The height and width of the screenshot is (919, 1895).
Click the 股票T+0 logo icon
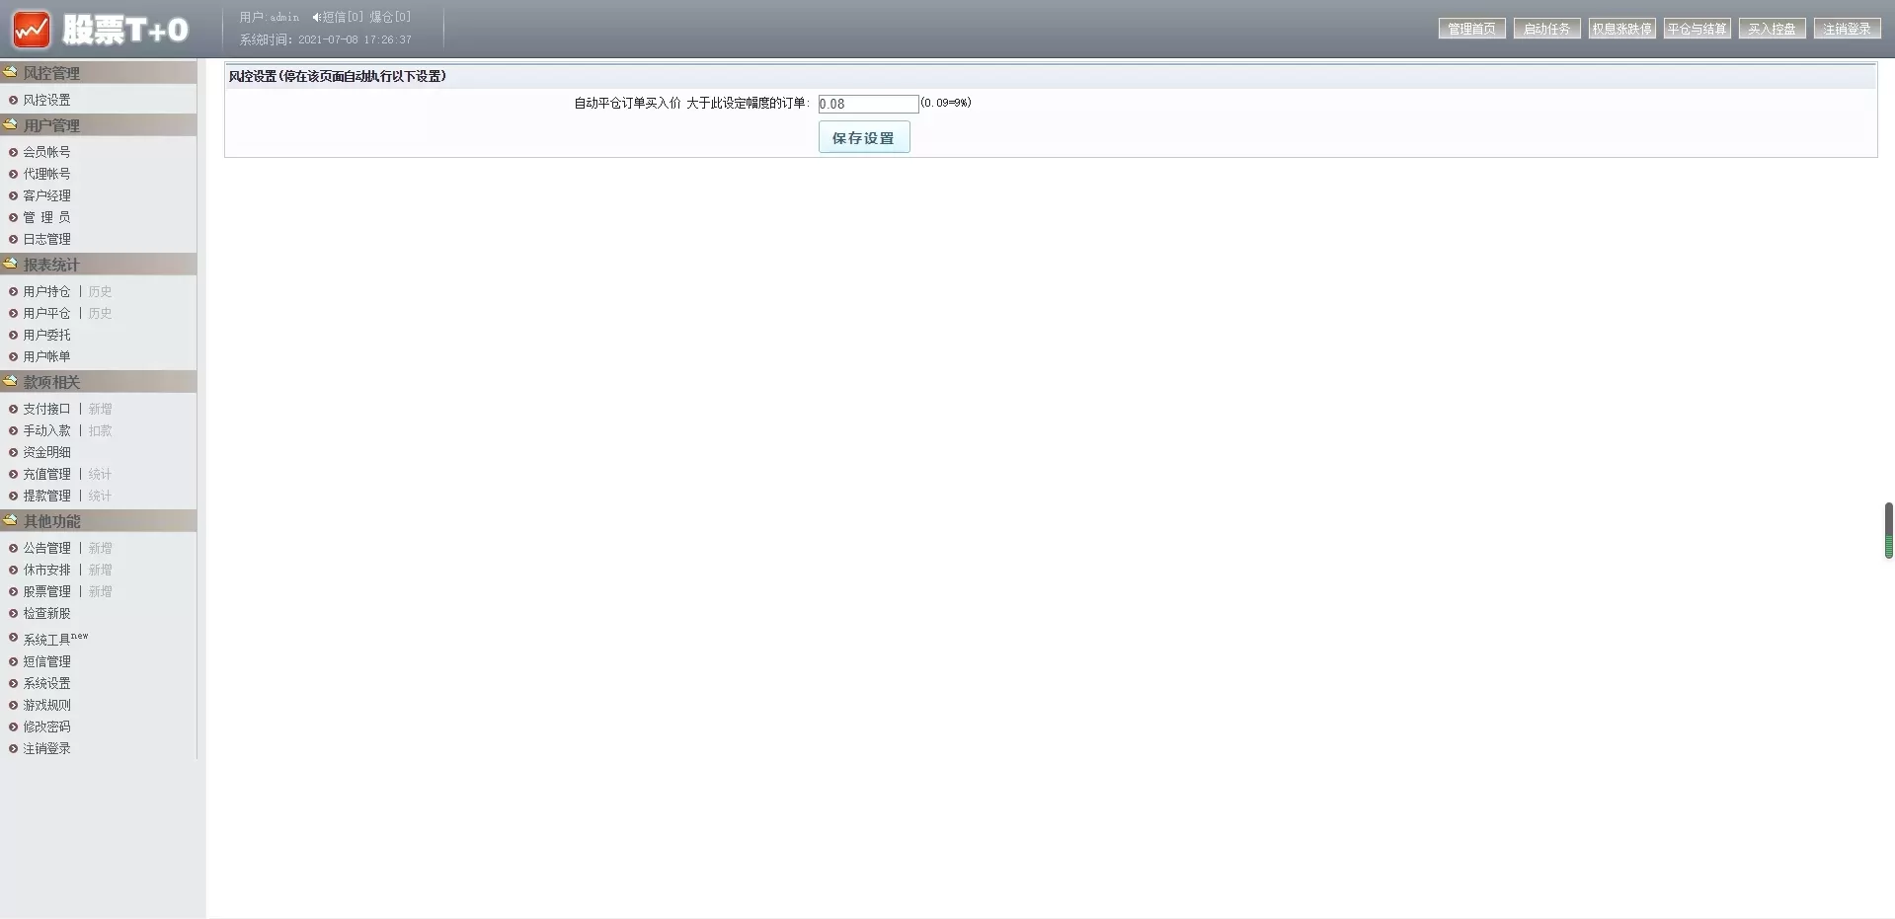point(32,30)
